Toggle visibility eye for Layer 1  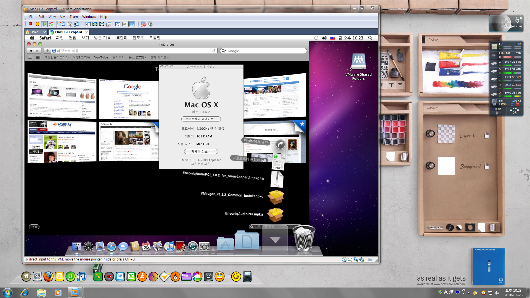tap(430, 134)
